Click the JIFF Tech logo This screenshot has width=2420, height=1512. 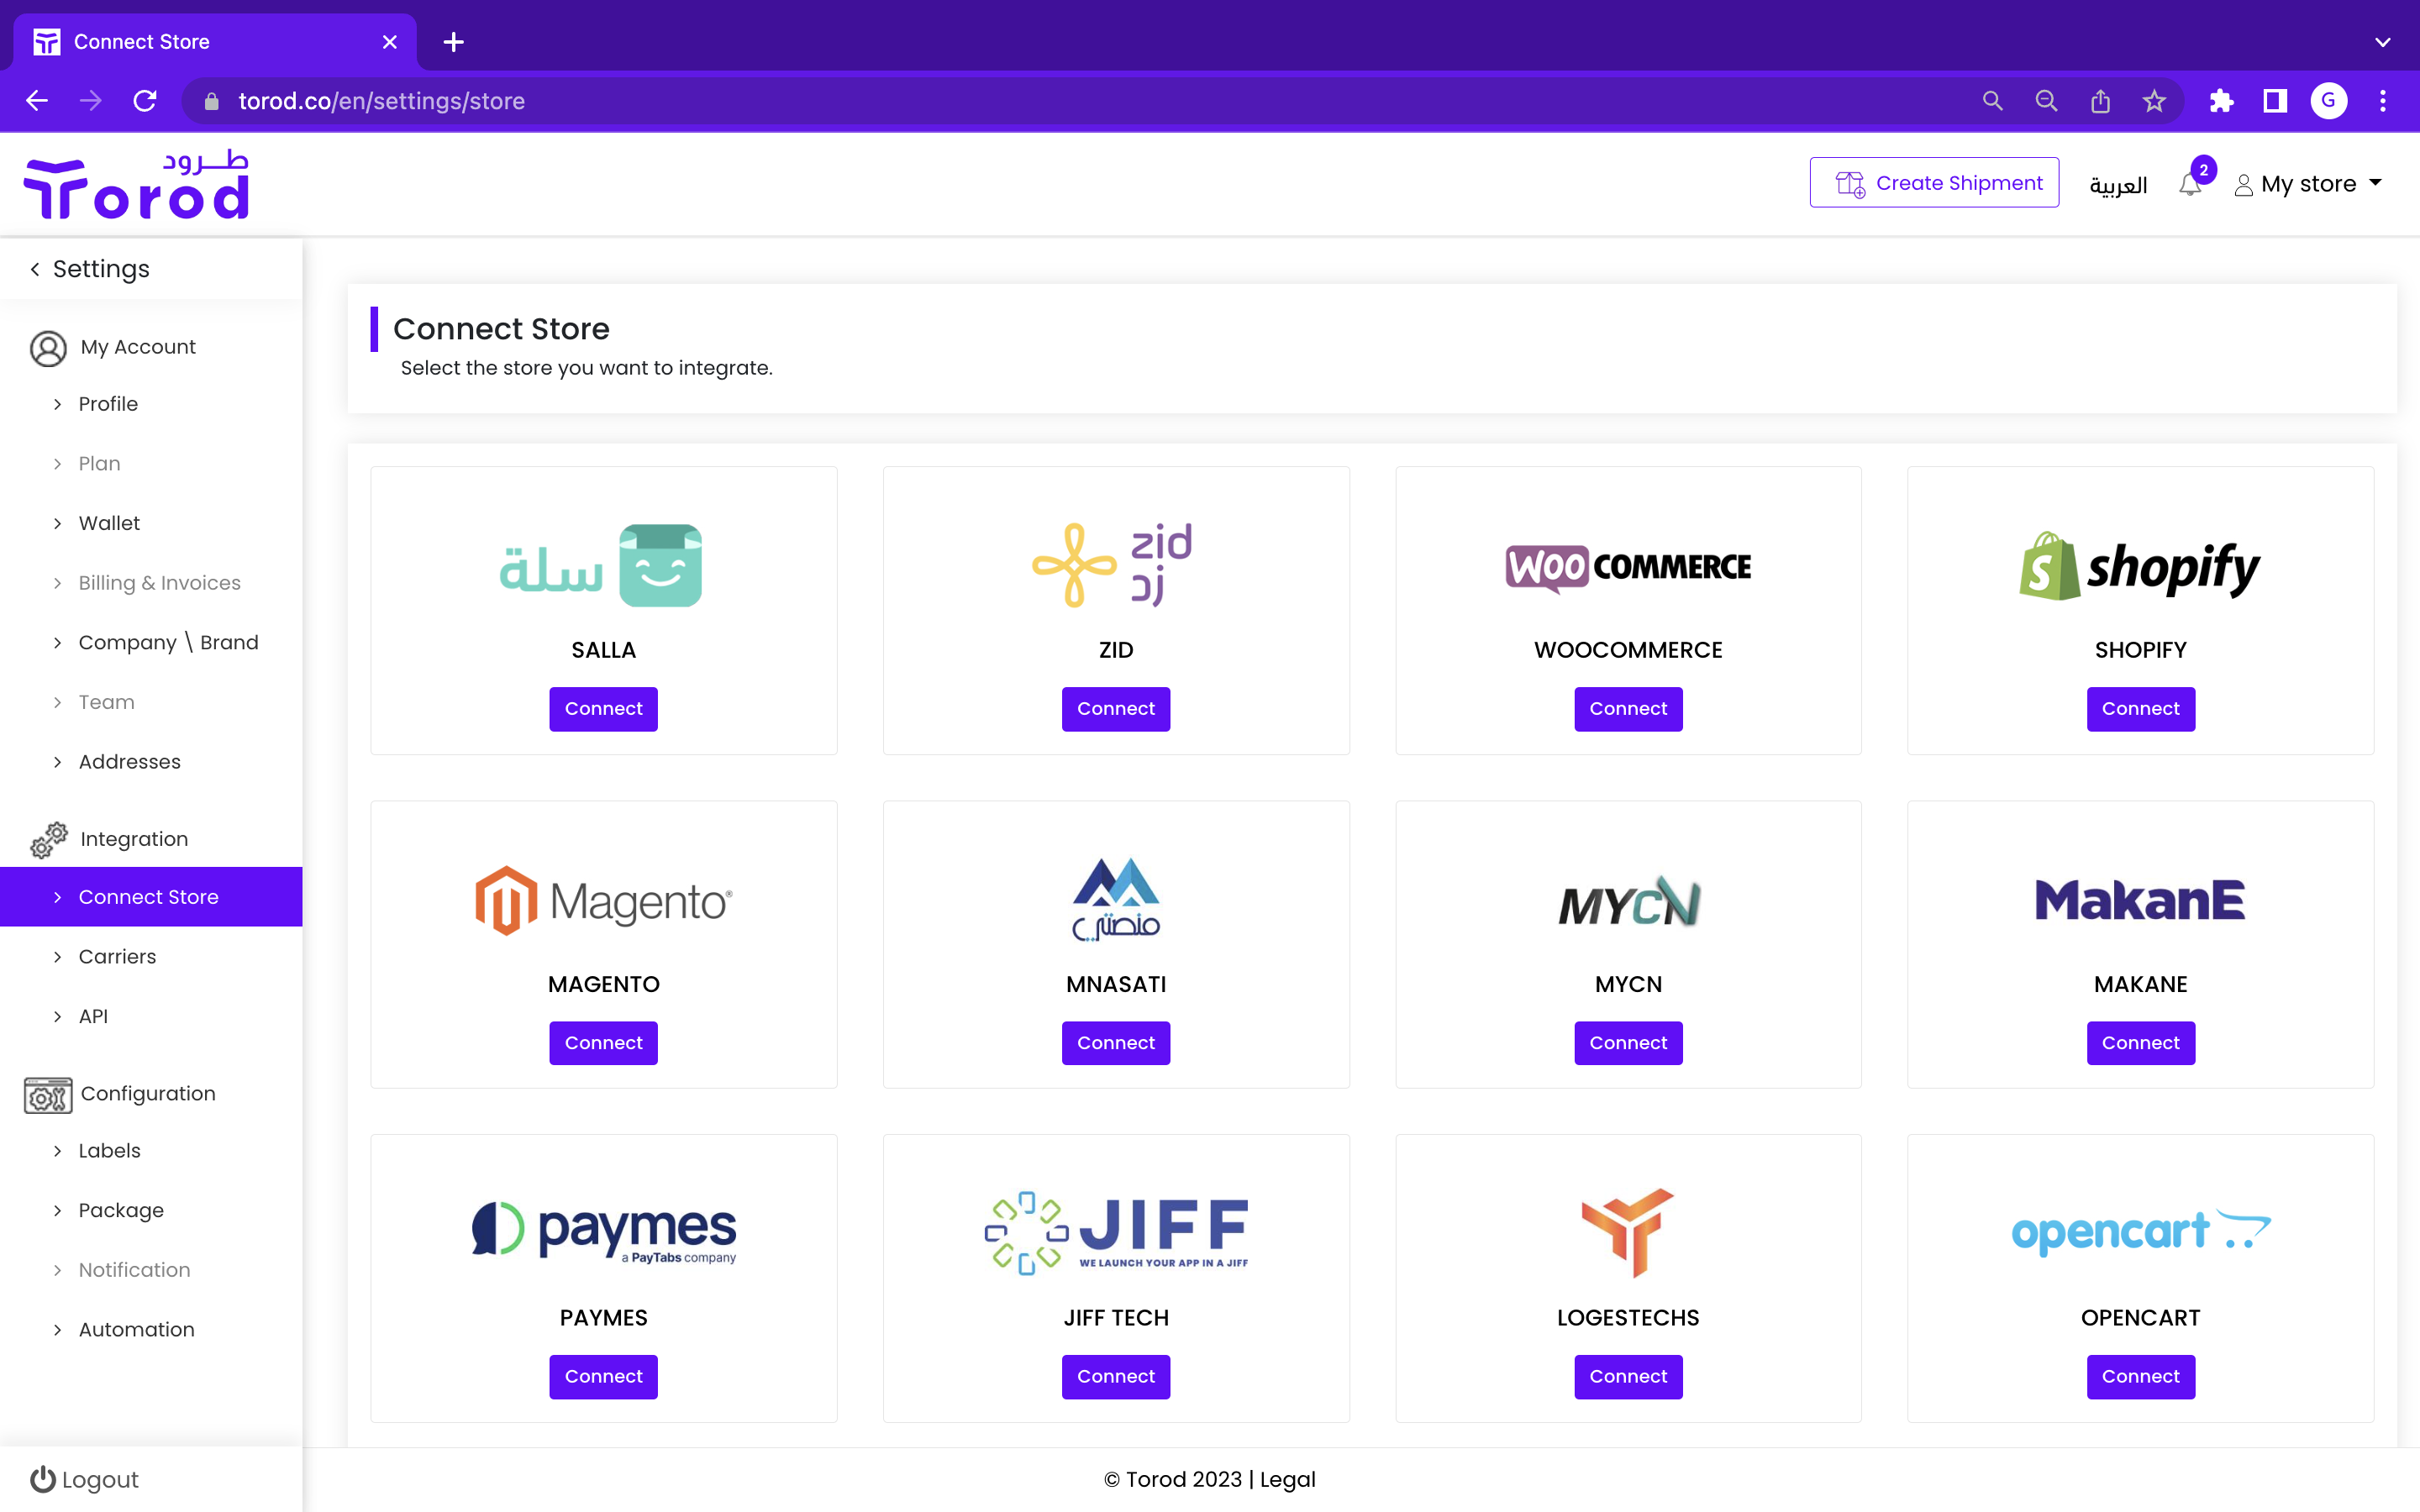pyautogui.click(x=1116, y=1232)
